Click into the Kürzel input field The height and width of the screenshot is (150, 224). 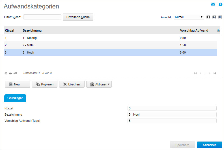pos(172,108)
